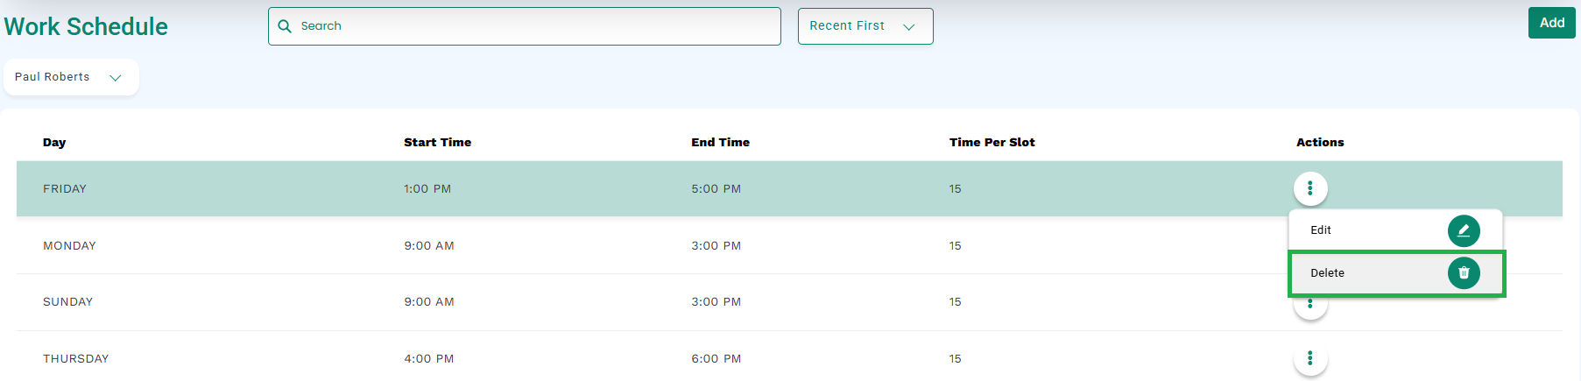Image resolution: width=1581 pixels, height=381 pixels.
Task: Click the Start Time column header
Action: [x=437, y=142]
